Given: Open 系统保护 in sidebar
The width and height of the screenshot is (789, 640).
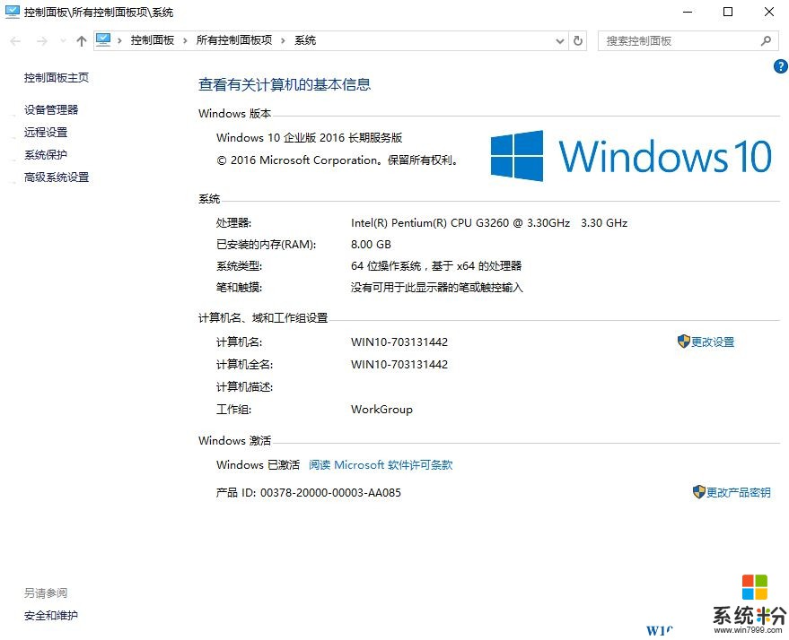Looking at the screenshot, I should (46, 155).
